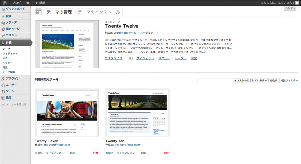Click Twenty Ten author WordPress team link
The image size is (301, 164).
128,145
